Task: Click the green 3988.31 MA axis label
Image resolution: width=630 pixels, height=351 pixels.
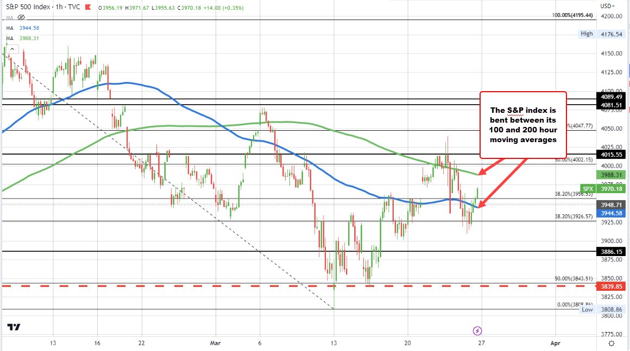Action: 611,175
